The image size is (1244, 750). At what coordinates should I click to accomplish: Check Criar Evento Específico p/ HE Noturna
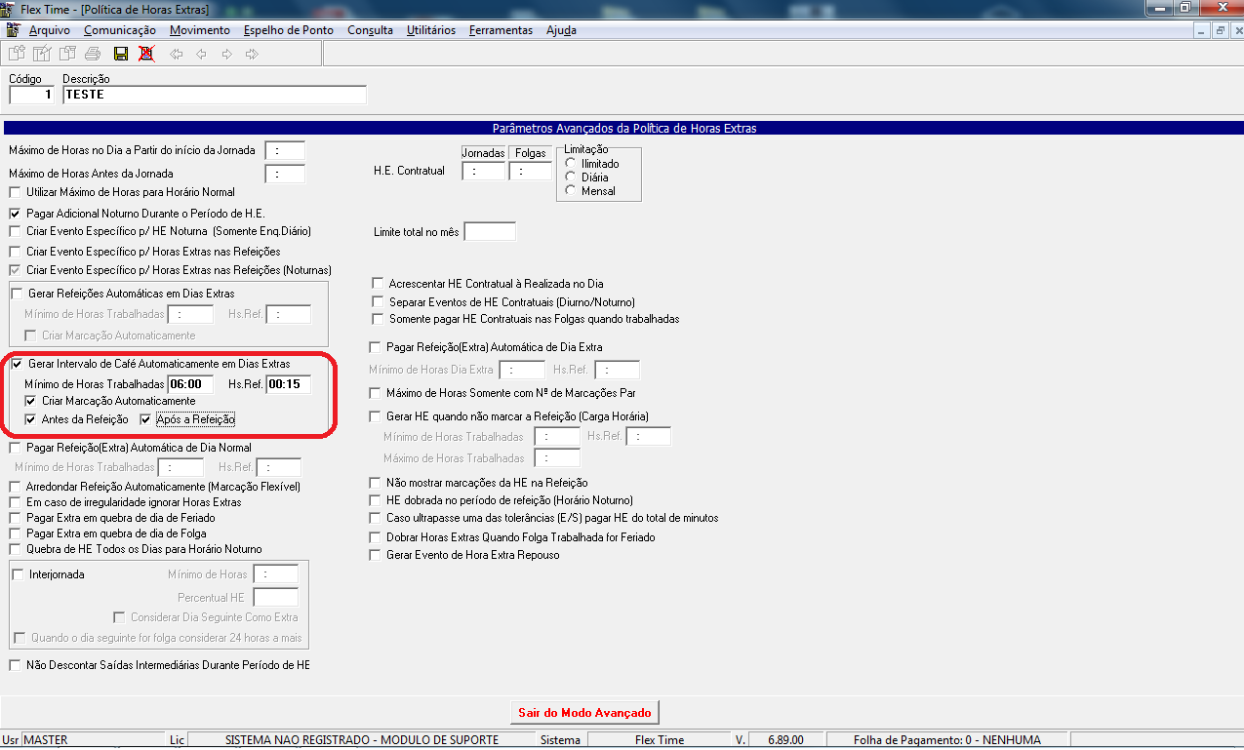(x=15, y=231)
